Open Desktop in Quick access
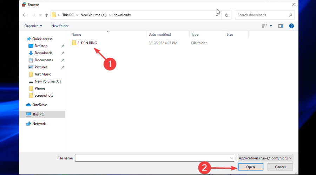316x175 pixels. click(41, 46)
